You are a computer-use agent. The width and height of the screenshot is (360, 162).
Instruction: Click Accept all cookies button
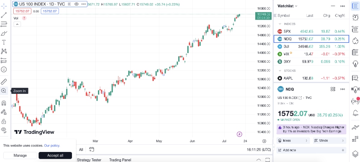point(55,156)
